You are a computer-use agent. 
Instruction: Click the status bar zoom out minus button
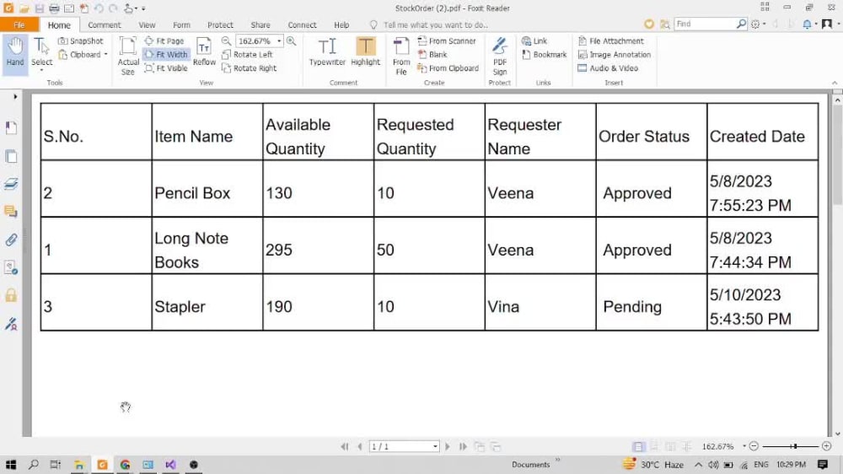click(x=754, y=446)
